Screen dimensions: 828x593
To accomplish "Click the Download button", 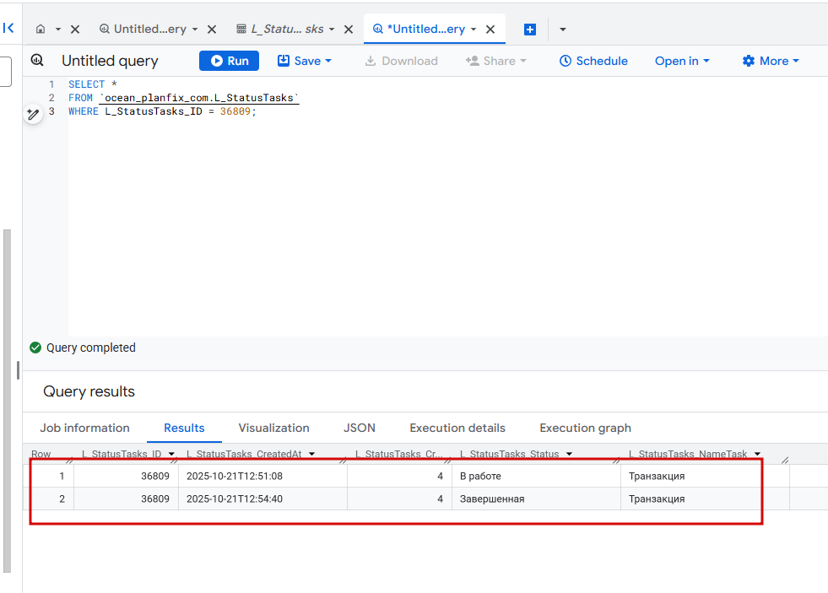I will pos(401,61).
